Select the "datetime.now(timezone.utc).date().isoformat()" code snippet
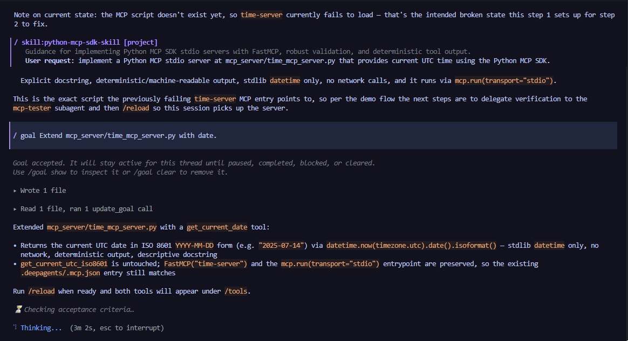This screenshot has height=341, width=628. 411,246
